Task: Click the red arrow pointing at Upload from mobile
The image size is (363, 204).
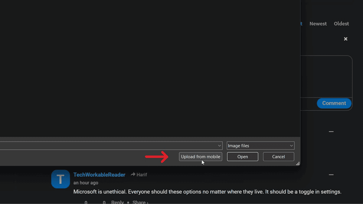Action: point(157,157)
